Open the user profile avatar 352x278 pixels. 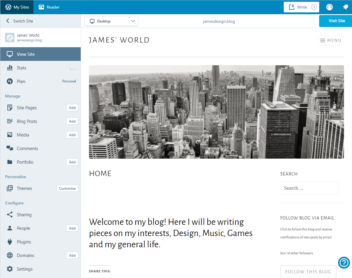[329, 7]
